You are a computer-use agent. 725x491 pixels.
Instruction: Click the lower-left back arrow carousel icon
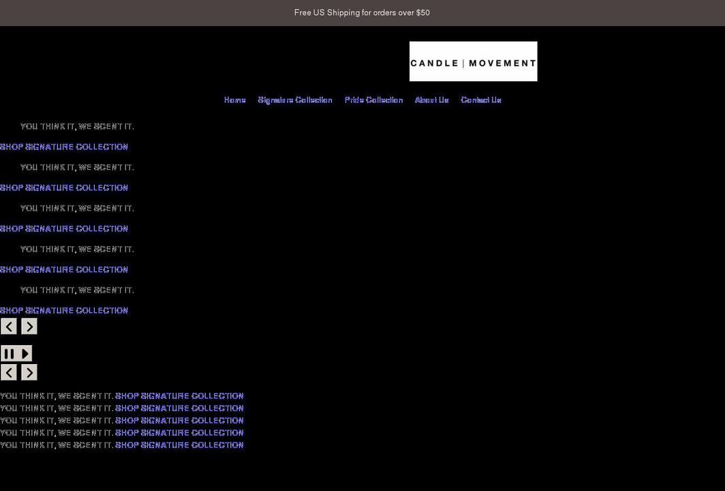(9, 372)
